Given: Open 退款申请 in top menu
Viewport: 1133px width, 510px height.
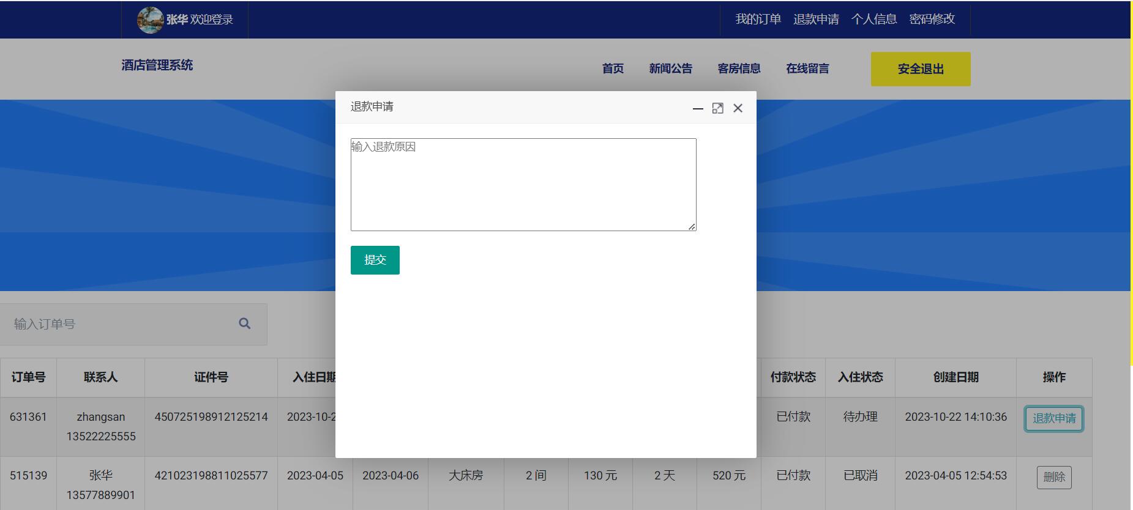Looking at the screenshot, I should click(816, 19).
